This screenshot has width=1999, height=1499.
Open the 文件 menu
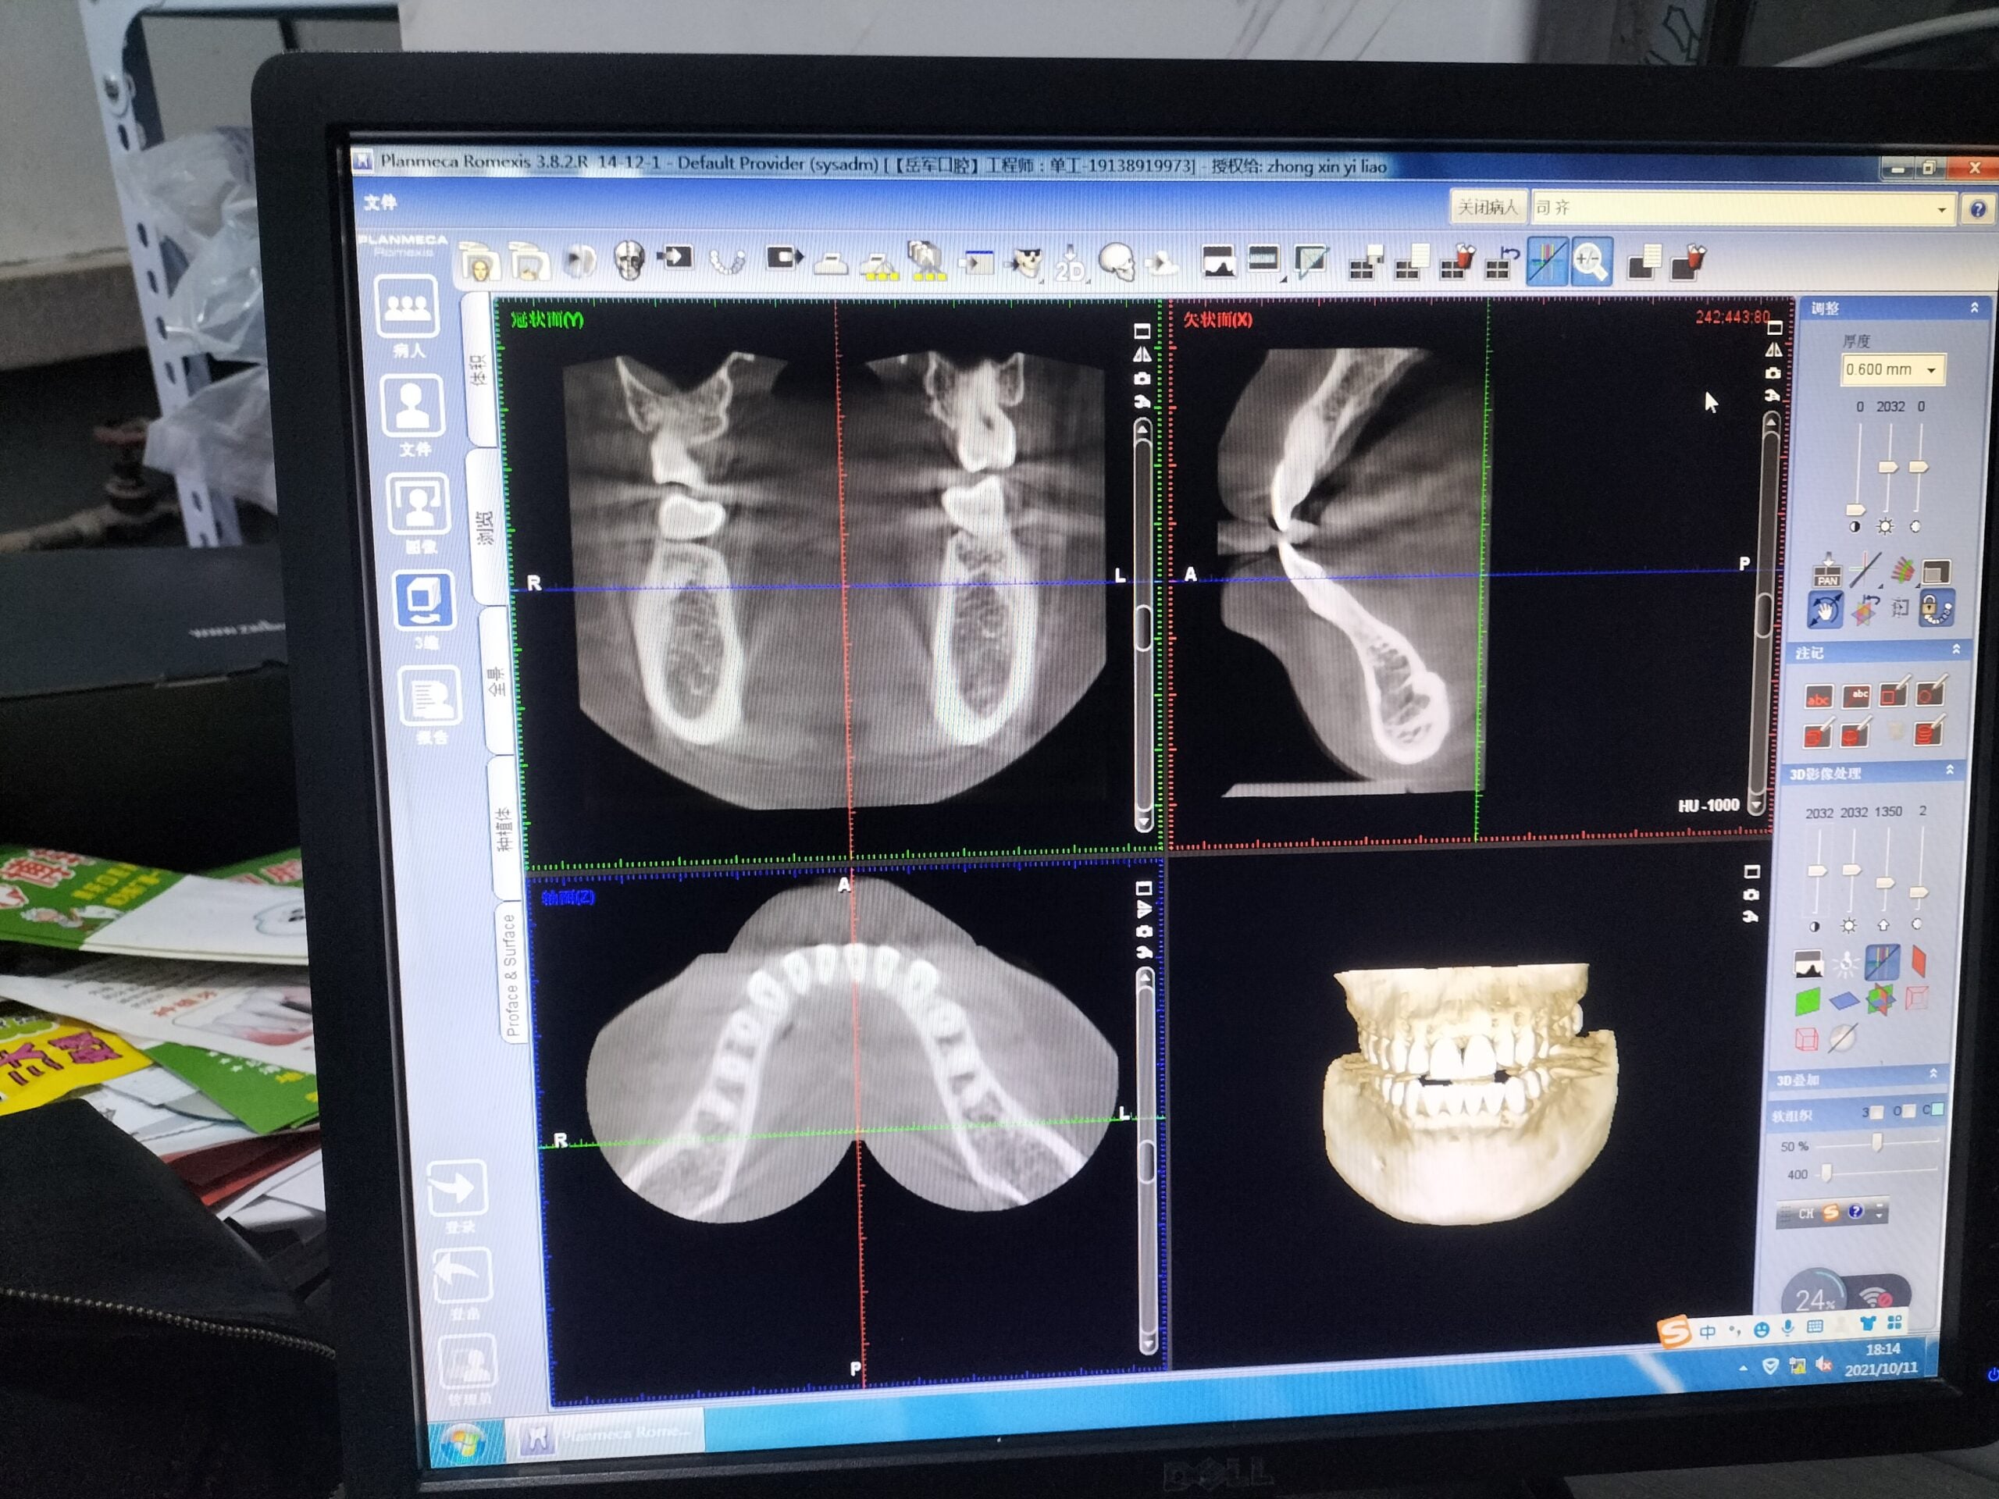[380, 202]
